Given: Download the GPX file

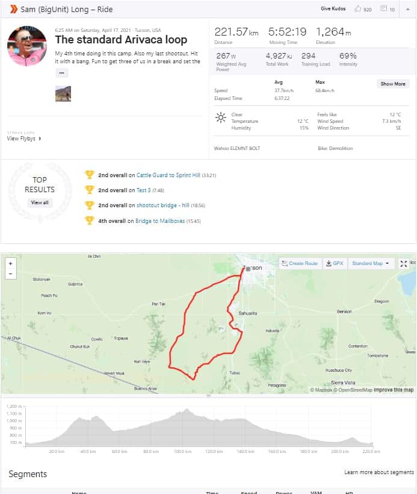Looking at the screenshot, I should pos(335,263).
